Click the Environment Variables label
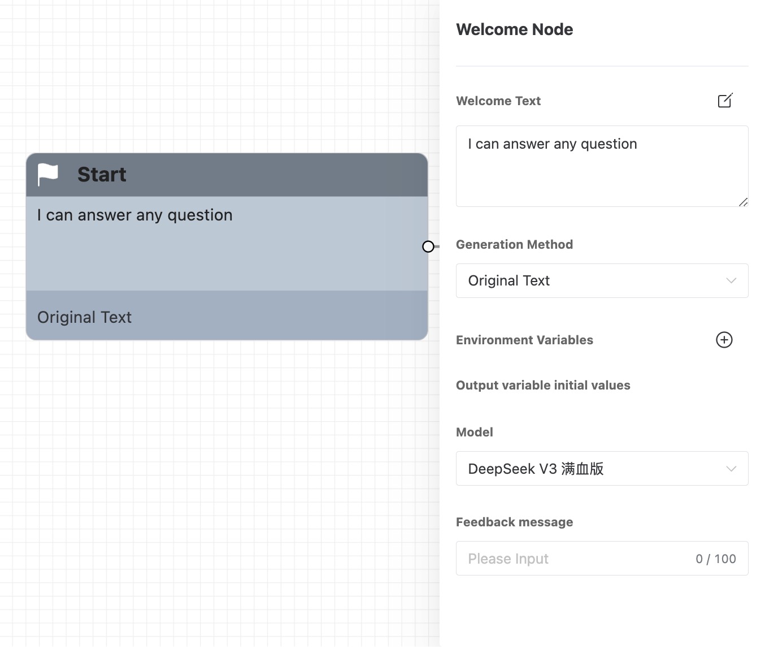This screenshot has width=765, height=649. tap(524, 340)
